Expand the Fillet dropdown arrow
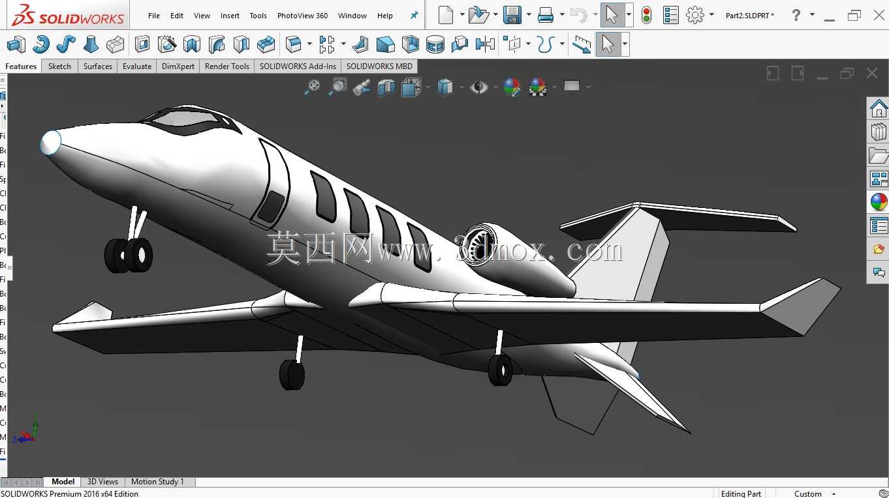 pyautogui.click(x=309, y=44)
